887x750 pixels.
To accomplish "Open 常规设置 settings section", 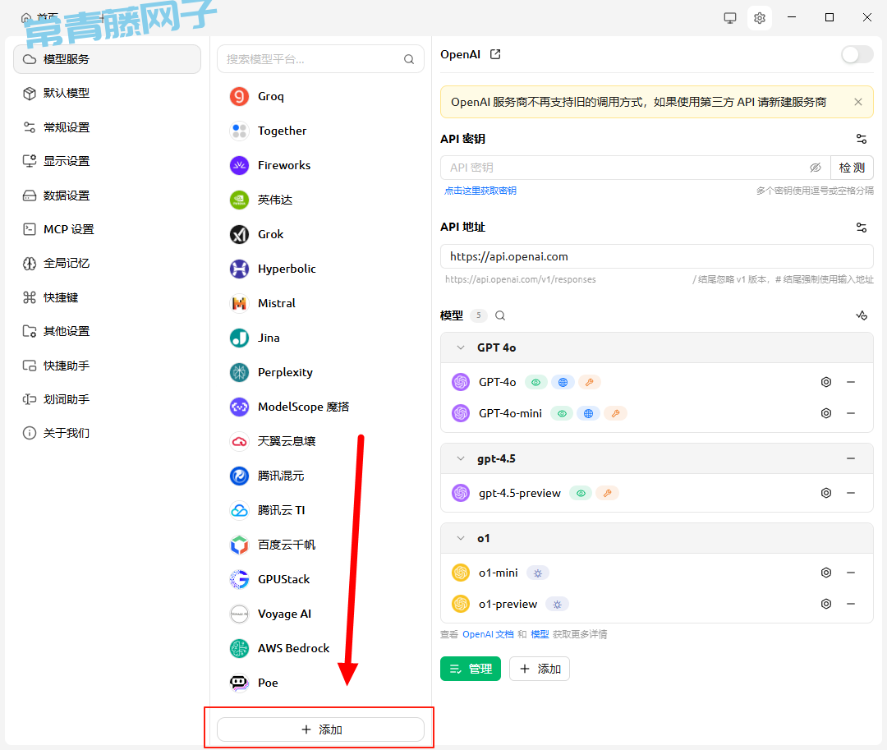I will 107,128.
